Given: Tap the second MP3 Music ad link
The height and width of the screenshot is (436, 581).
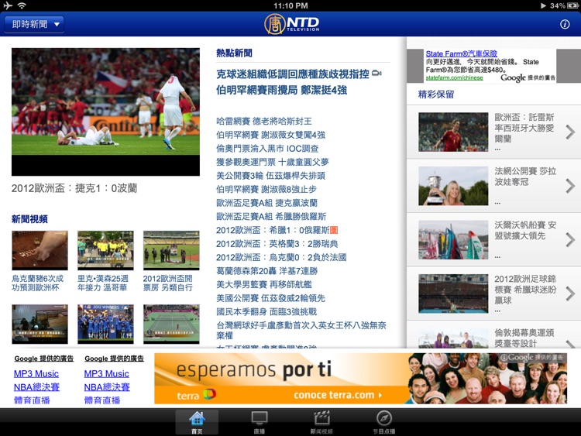Looking at the screenshot, I should pyautogui.click(x=107, y=374).
